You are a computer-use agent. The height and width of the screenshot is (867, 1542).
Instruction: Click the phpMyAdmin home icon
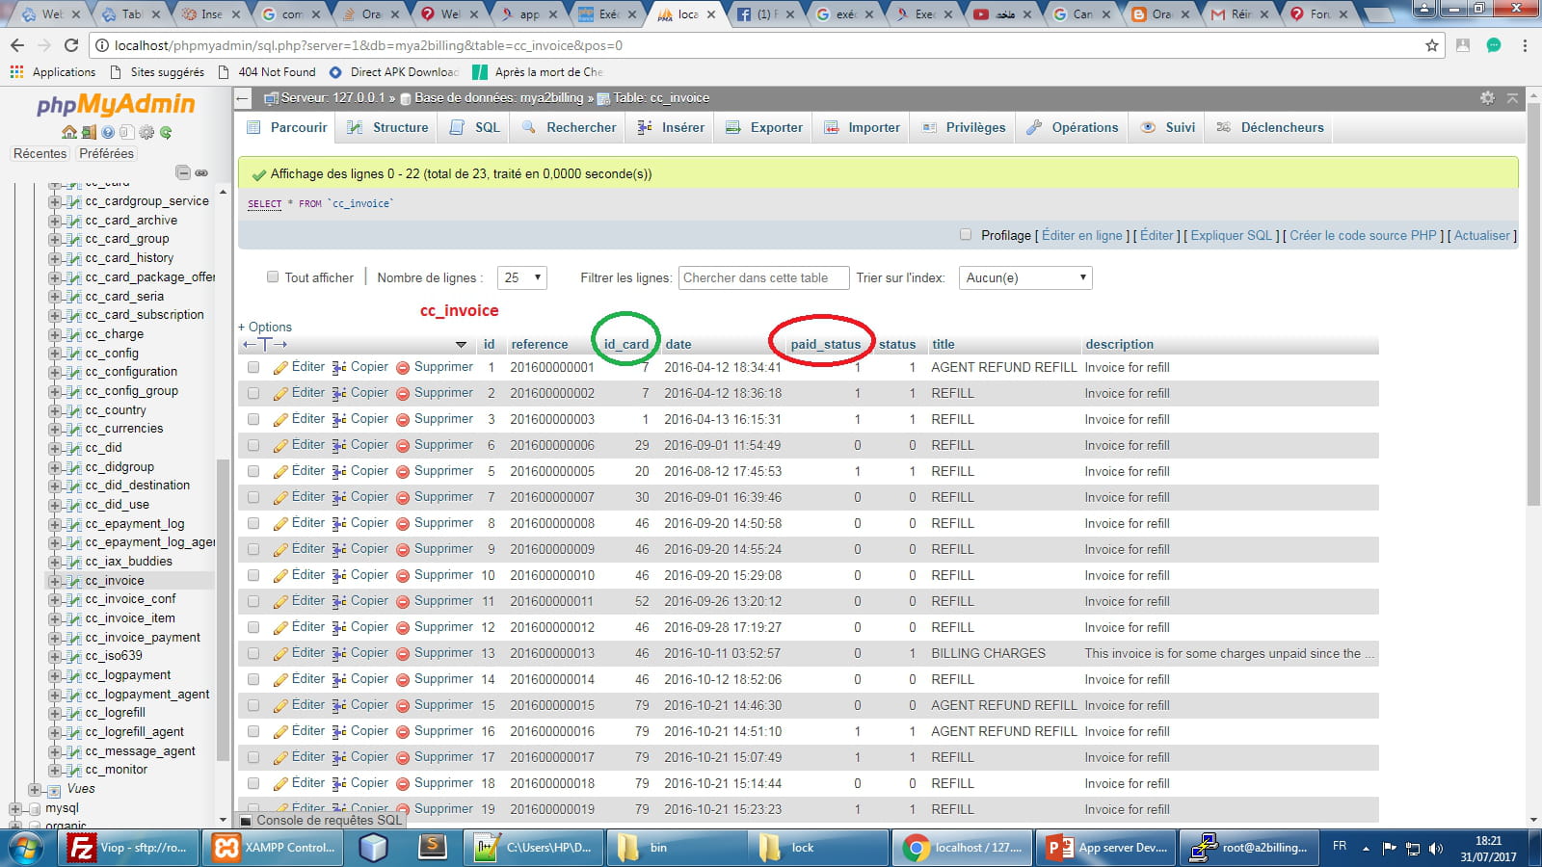[x=68, y=132]
